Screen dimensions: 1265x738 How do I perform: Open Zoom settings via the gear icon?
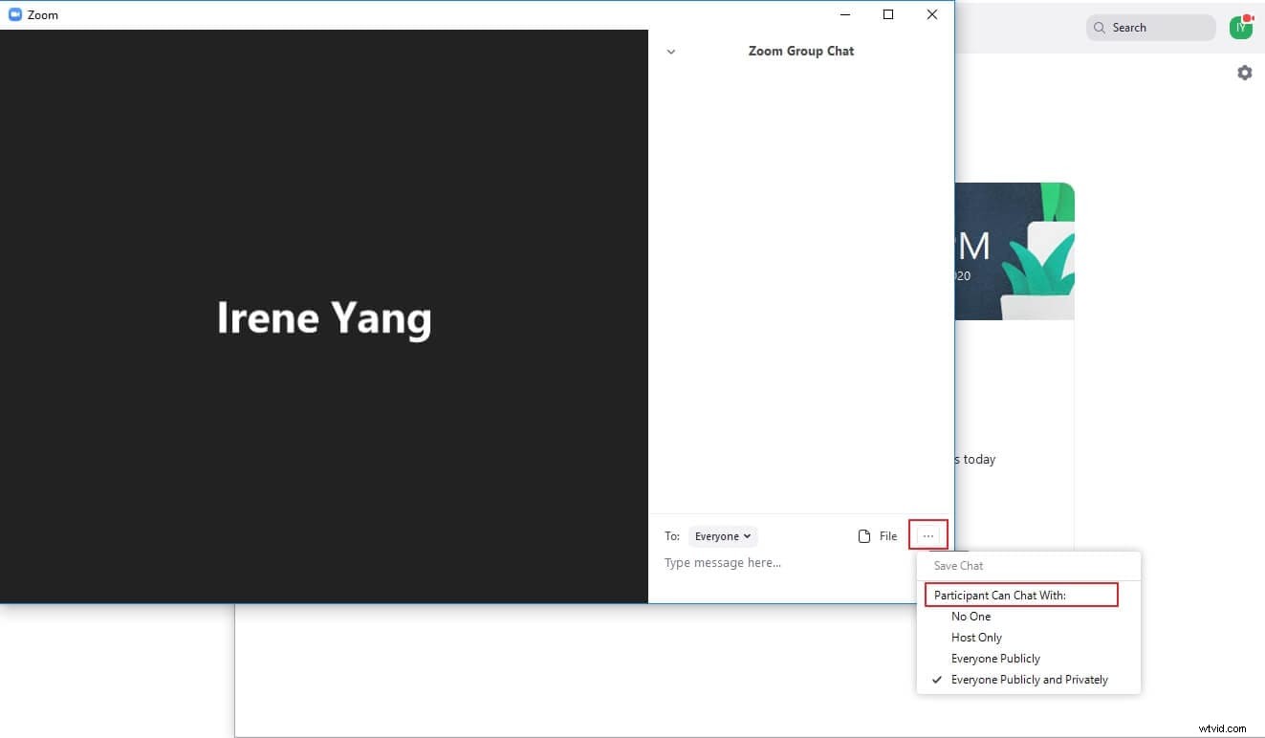[x=1244, y=72]
